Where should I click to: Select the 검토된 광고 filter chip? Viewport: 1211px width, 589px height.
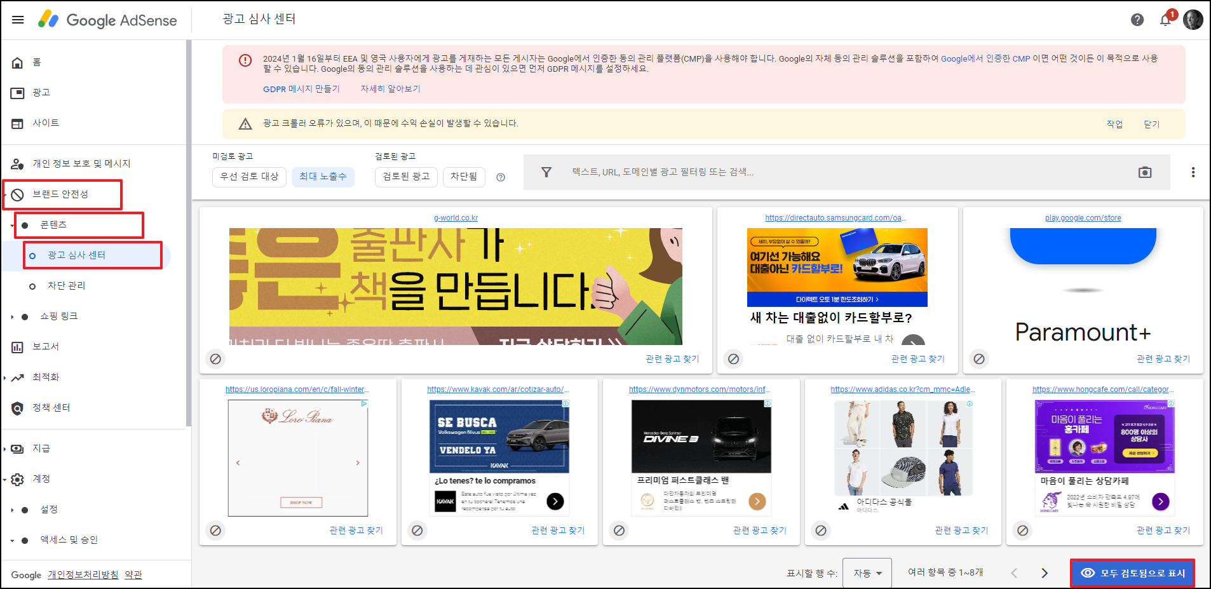(406, 177)
